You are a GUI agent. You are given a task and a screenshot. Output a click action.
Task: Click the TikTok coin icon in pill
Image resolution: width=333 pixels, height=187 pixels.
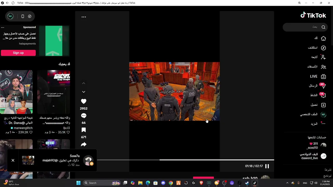[x=30, y=16]
